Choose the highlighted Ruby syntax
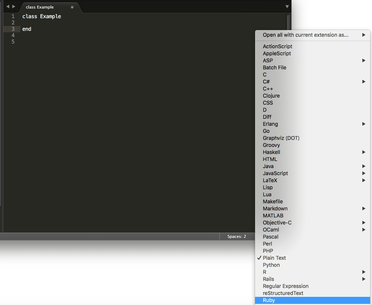The height and width of the screenshot is (305, 372). pos(313,300)
